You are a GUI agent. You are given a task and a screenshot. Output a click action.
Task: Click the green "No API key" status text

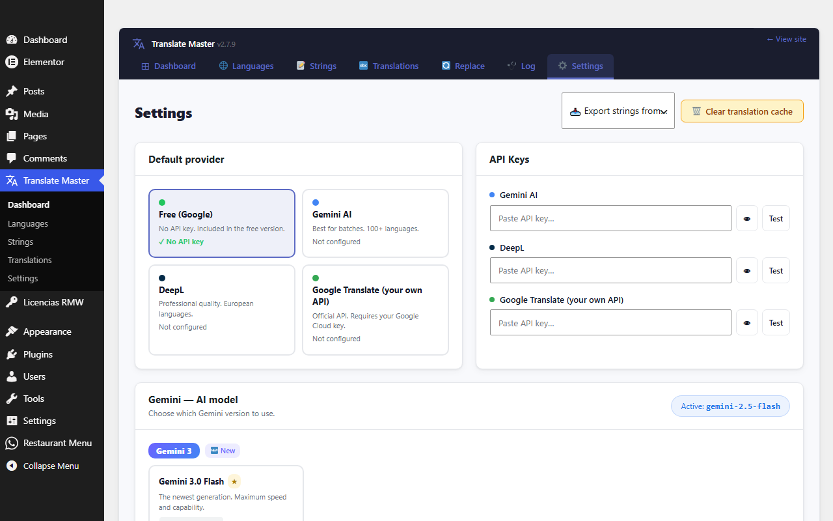181,242
